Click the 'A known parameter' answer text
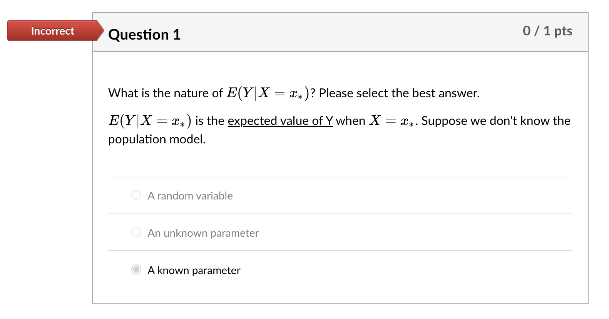609x319 pixels. point(193,270)
